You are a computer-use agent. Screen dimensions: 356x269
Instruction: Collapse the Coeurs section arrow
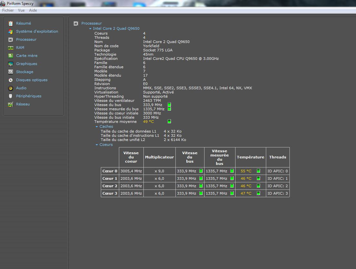click(97, 145)
